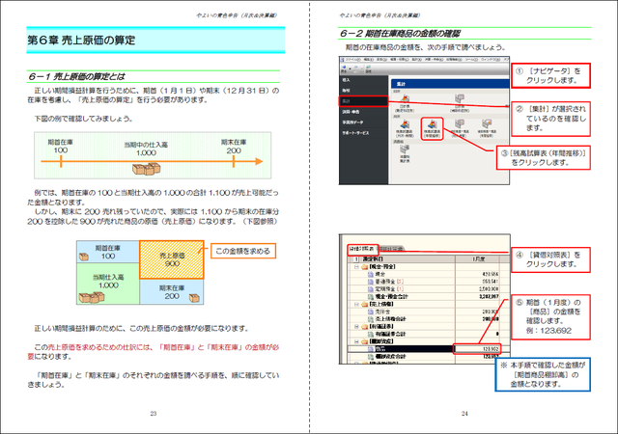Click the document icon beside 売掛金 row
This screenshot has width=618, height=434.
click(371, 312)
